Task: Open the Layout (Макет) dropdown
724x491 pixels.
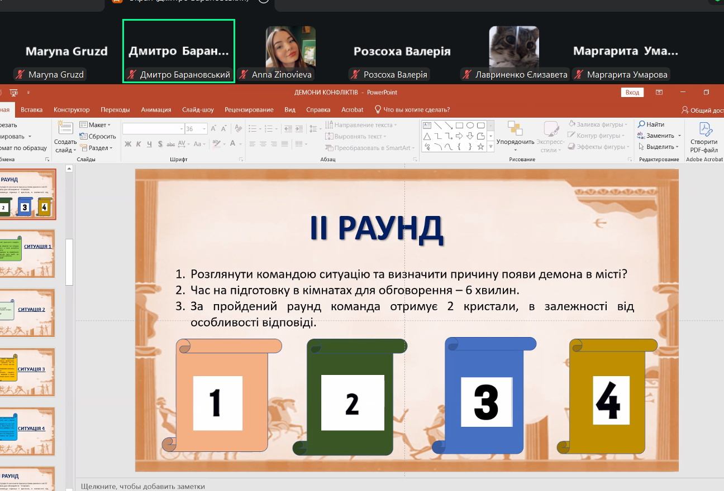Action: (95, 125)
